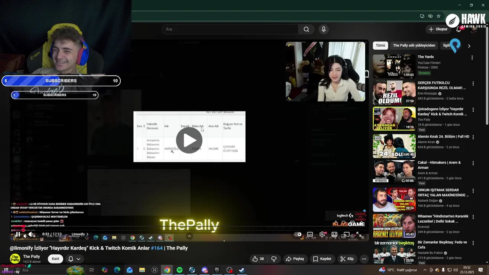Open more actions menu beside Klip

tap(364, 259)
